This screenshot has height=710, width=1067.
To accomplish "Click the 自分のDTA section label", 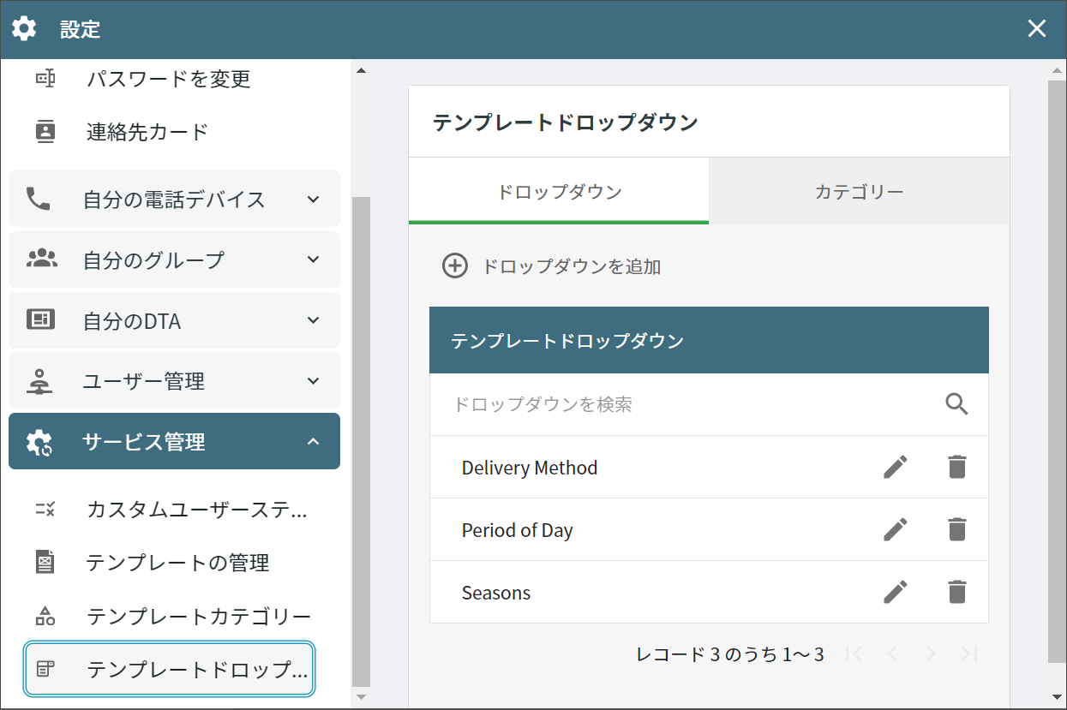I will pyautogui.click(x=132, y=321).
